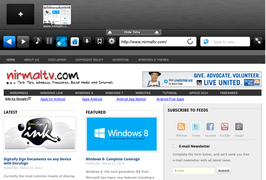This screenshot has width=266, height=180.
Task: Select the FREEWARES category tab
Action: click(229, 93)
